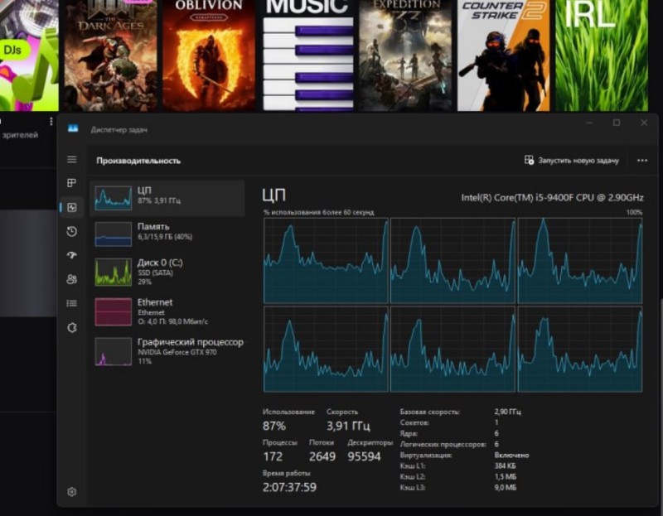
Task: Open the App history icon
Action: (72, 231)
